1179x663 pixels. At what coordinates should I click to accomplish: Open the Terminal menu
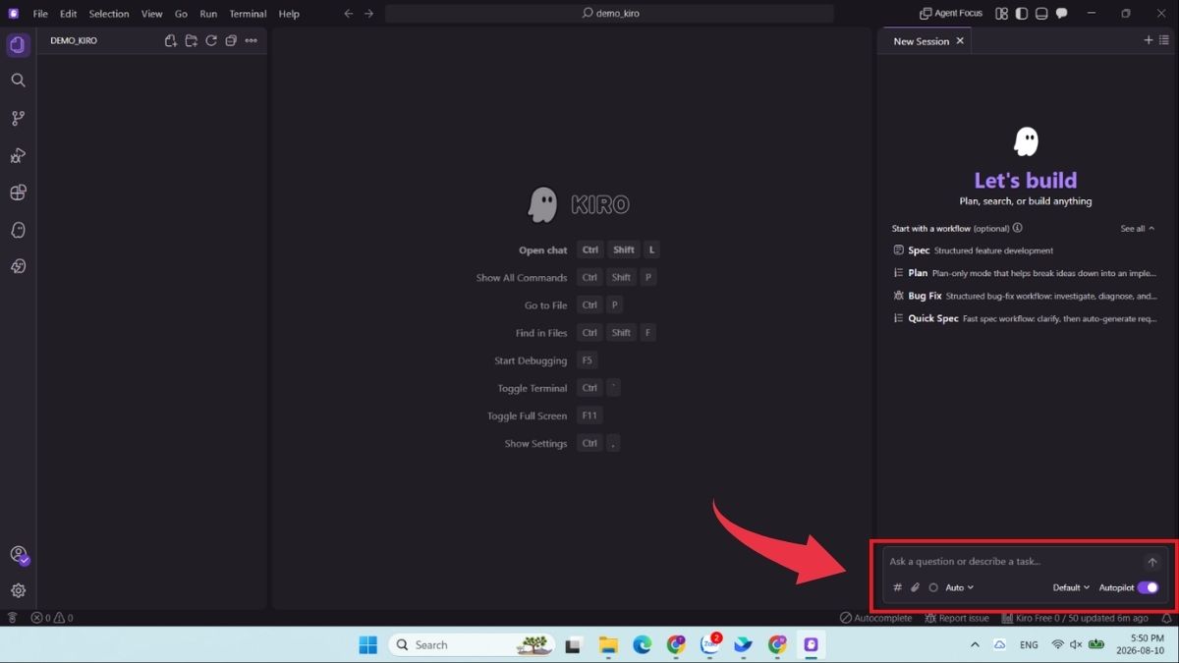coord(248,14)
